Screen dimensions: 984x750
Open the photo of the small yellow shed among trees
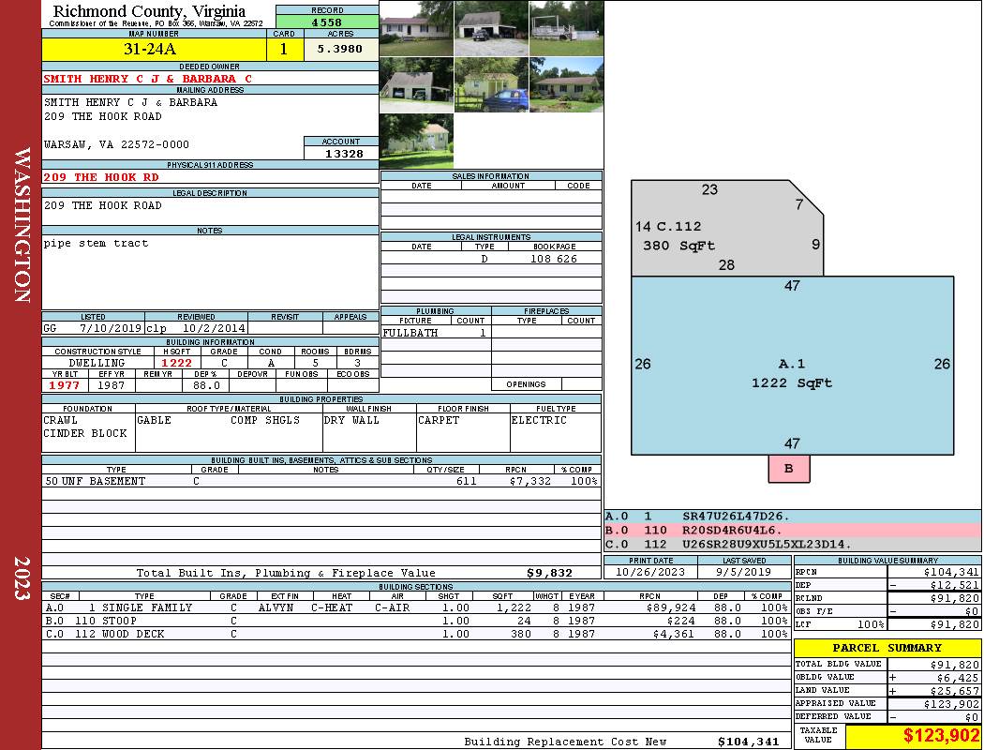[x=417, y=141]
